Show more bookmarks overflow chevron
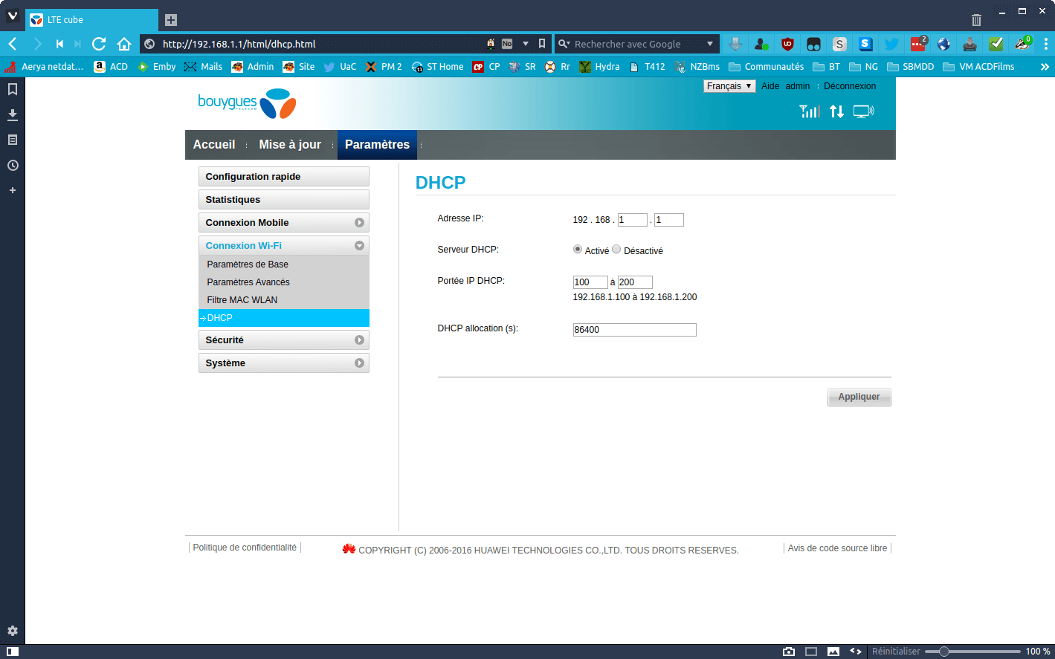The width and height of the screenshot is (1055, 659). tap(1045, 67)
